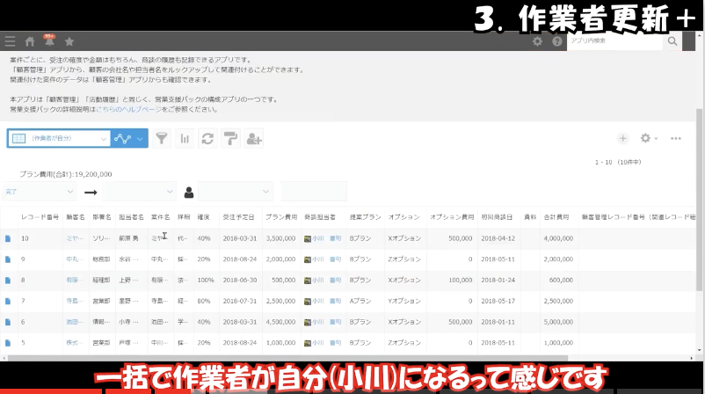Add a new record with plus button
The width and height of the screenshot is (705, 394).
[623, 139]
